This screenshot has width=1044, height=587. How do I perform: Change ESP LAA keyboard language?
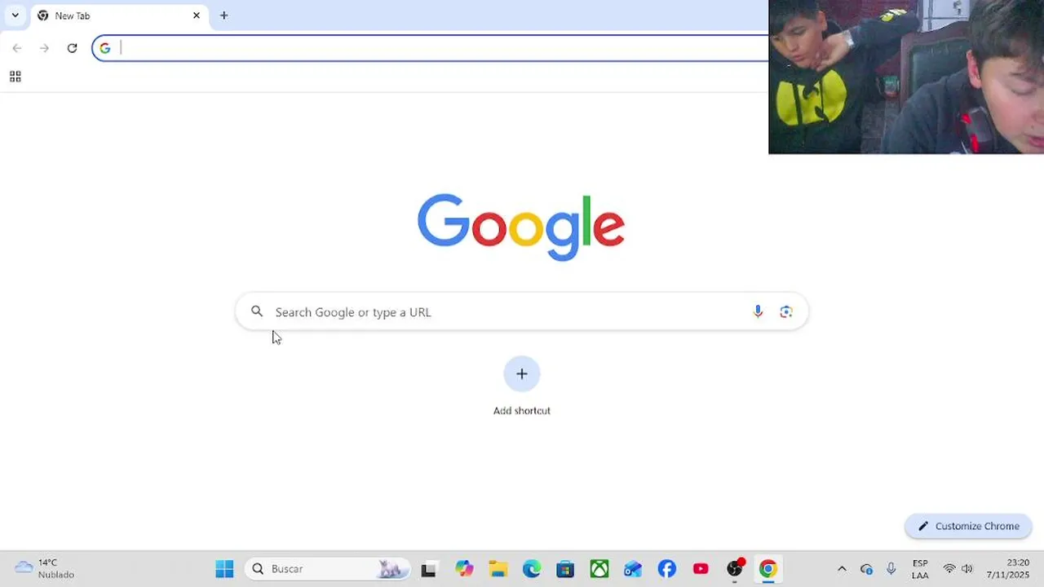point(920,569)
